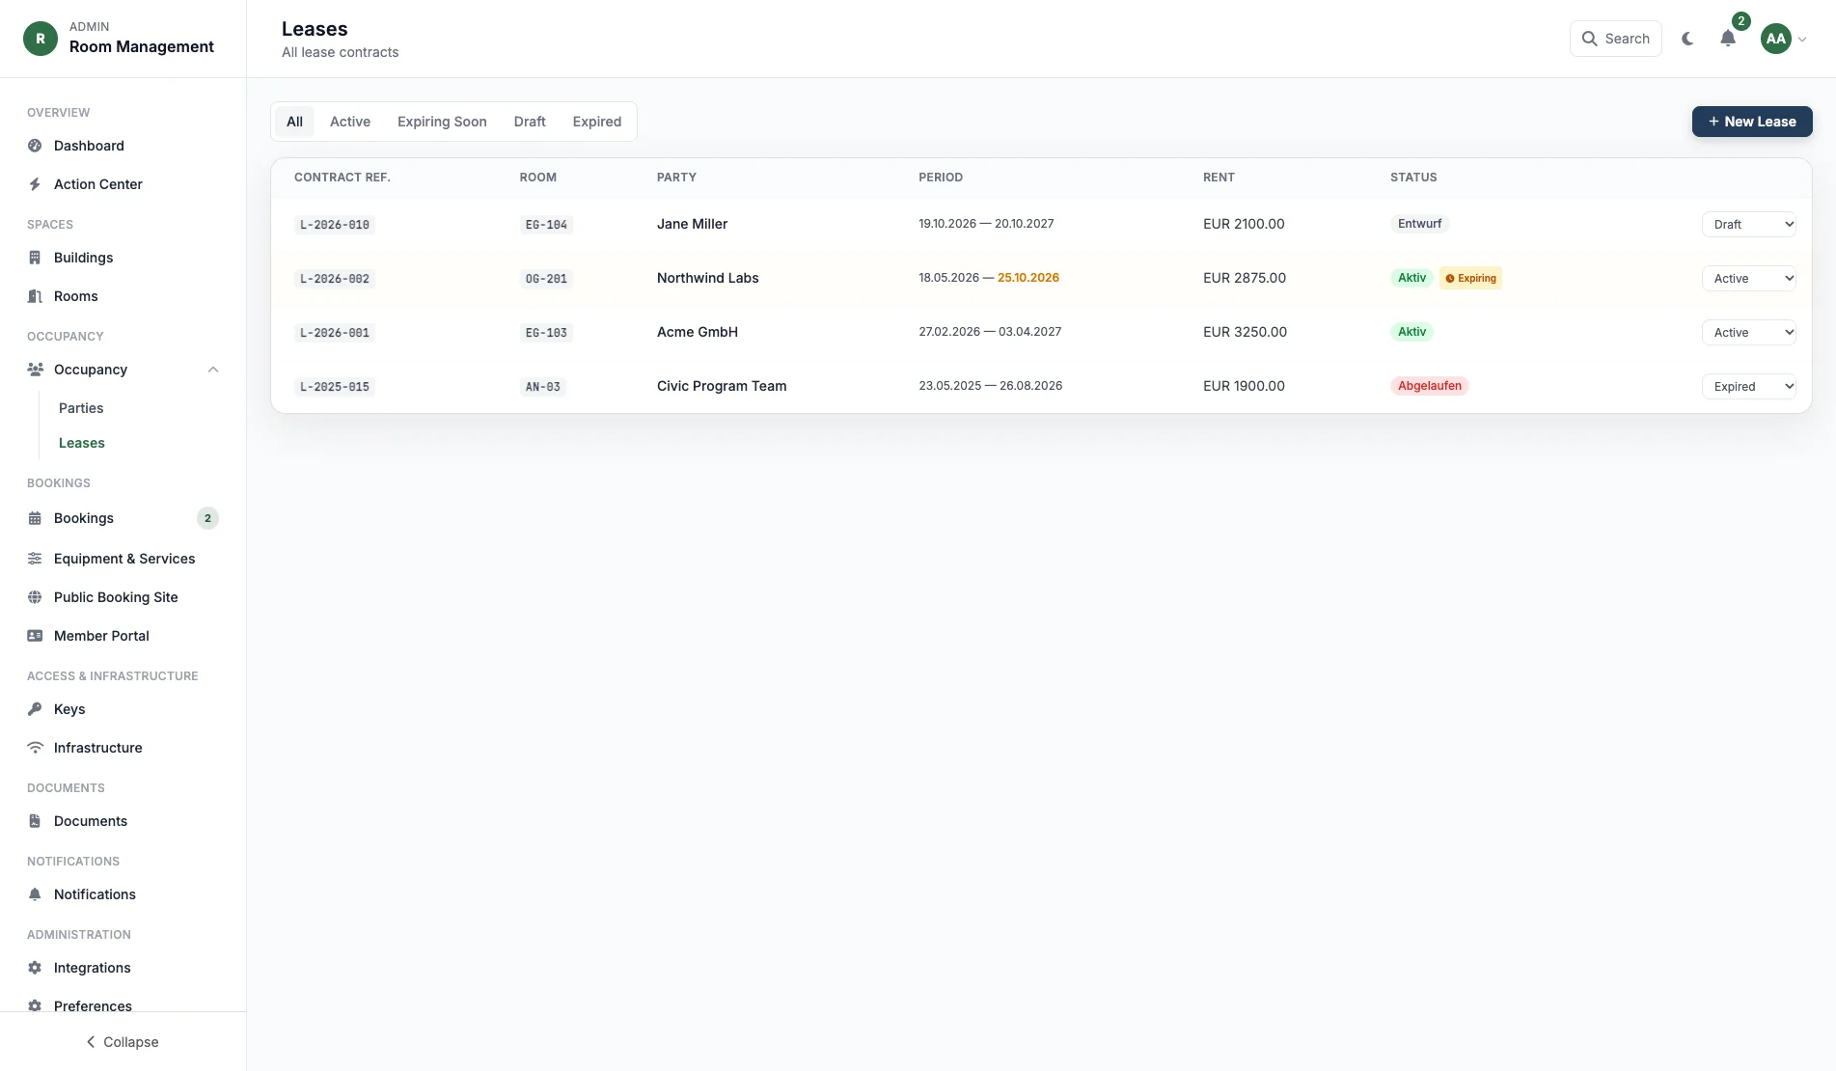This screenshot has width=1836, height=1071.
Task: Open Dashboard via its gauge icon
Action: (35, 146)
